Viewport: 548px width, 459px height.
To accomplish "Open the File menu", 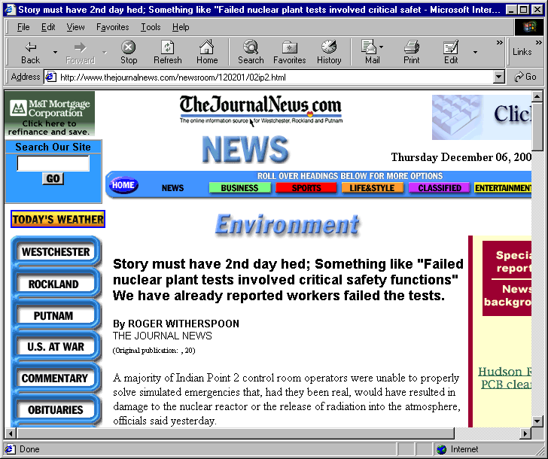I will (23, 27).
